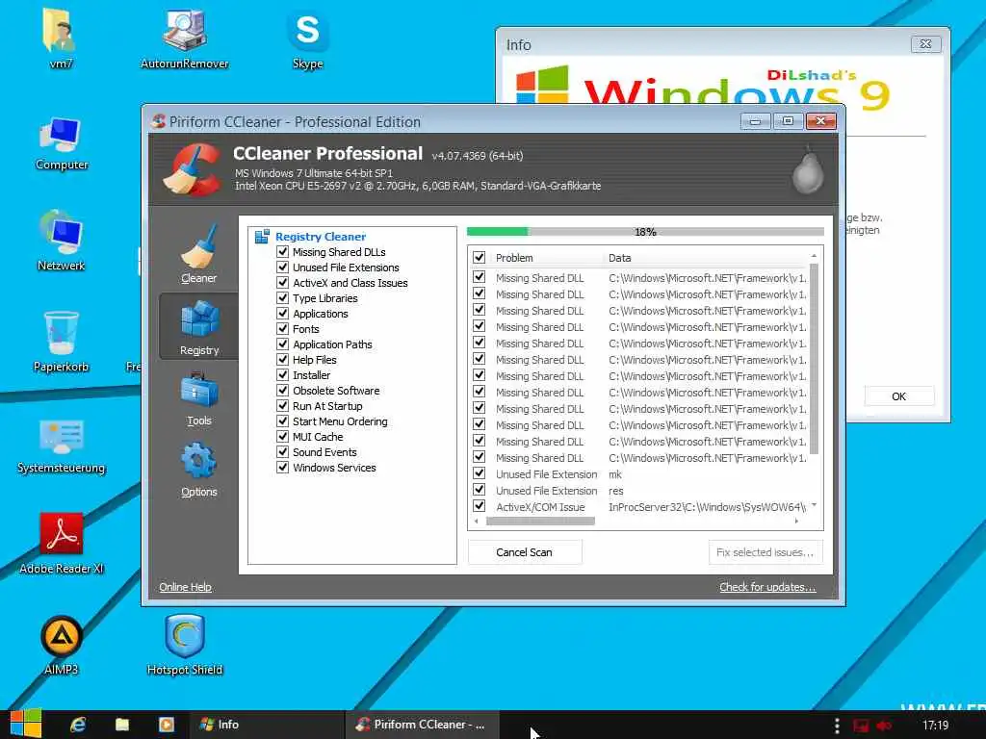The width and height of the screenshot is (986, 739).
Task: Toggle the Installer checkbox
Action: click(x=283, y=374)
